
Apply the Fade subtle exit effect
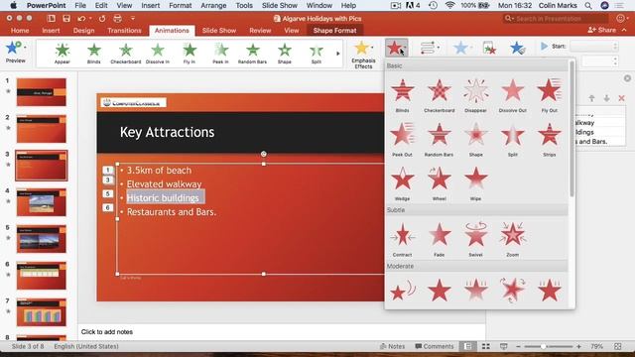tap(439, 239)
